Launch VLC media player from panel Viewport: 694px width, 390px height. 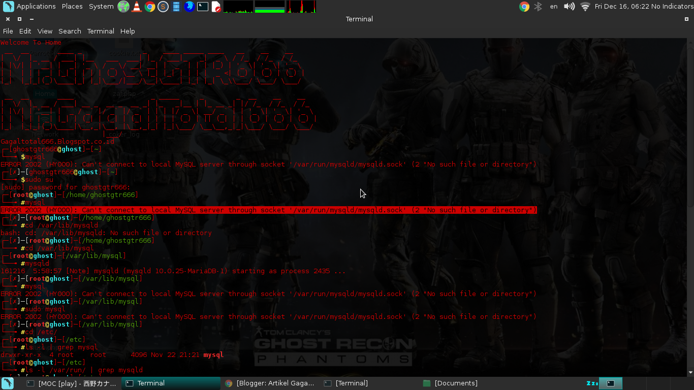(x=137, y=7)
